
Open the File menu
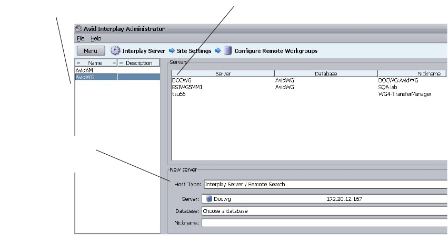(x=81, y=38)
